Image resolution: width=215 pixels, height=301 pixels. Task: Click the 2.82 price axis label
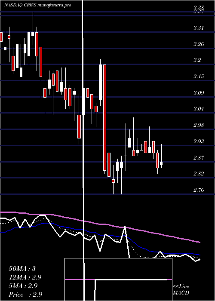click(x=199, y=174)
